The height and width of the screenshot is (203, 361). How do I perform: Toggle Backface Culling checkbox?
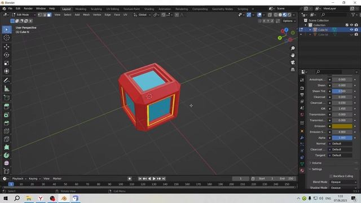331,176
